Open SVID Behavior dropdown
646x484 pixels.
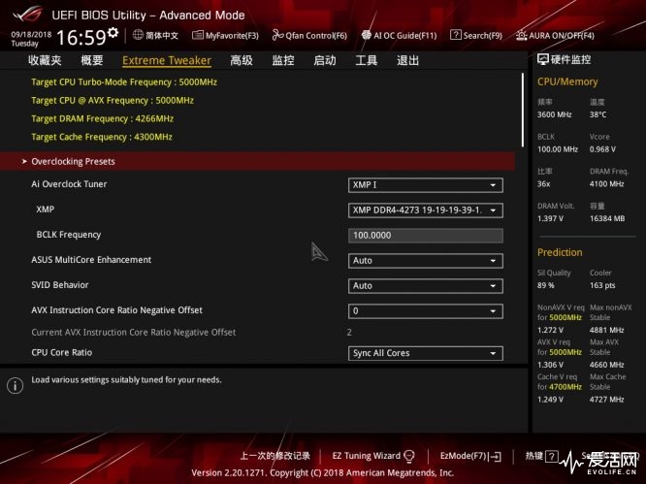coord(425,285)
